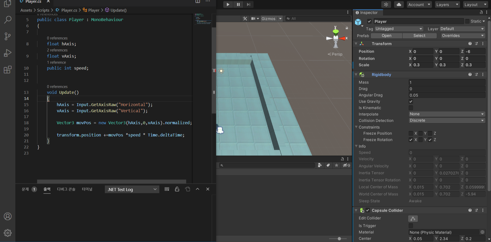Viewport: 491px width, 242px height.
Task: Collapse the Rigidbody Info foldout
Action: point(356,146)
